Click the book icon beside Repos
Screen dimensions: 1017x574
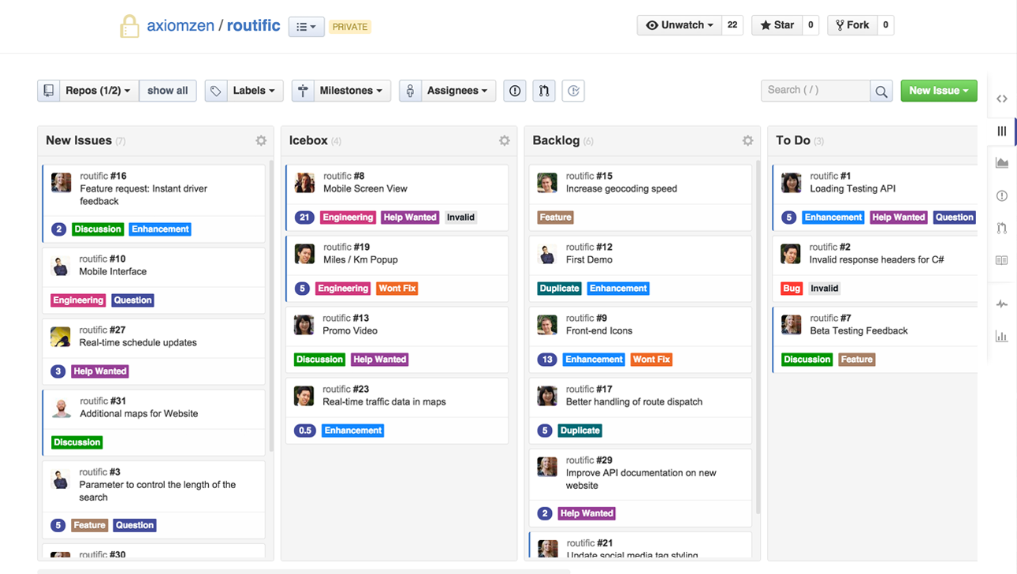48,91
